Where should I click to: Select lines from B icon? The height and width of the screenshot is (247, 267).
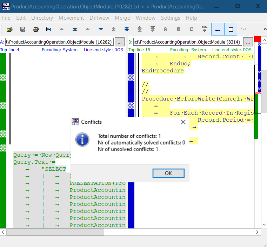178,30
